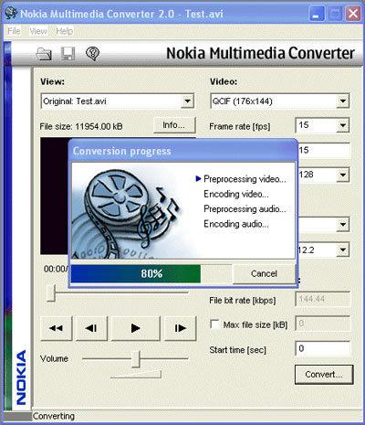Screen dimensions: 365x425
Task: Click the floppy disk save icon
Action: (x=68, y=54)
